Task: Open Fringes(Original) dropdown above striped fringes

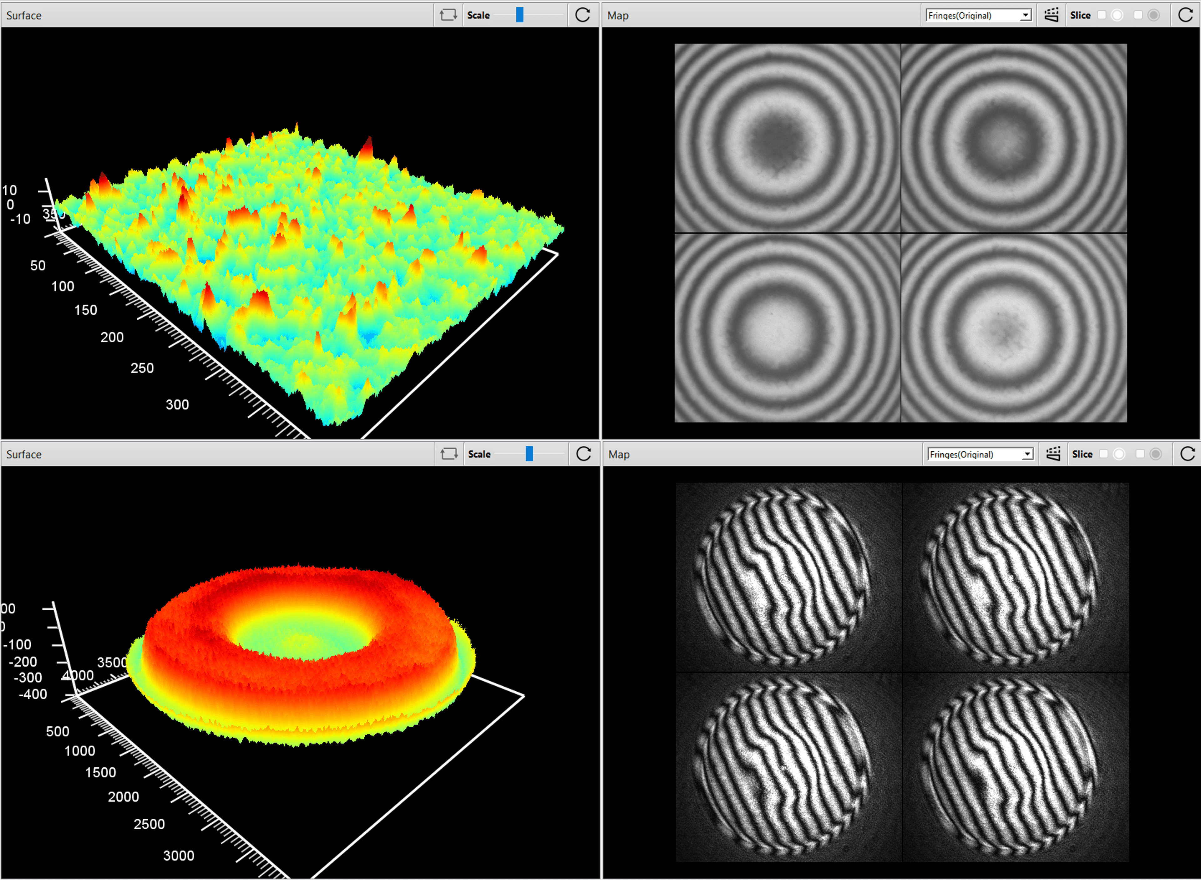Action: pos(981,454)
